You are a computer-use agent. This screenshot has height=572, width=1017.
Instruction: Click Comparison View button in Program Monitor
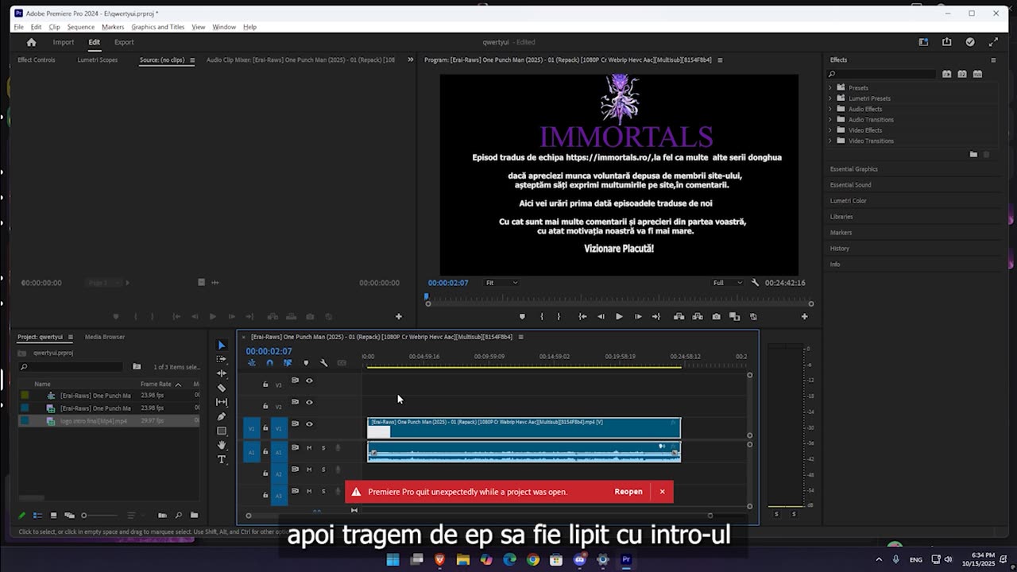(734, 316)
